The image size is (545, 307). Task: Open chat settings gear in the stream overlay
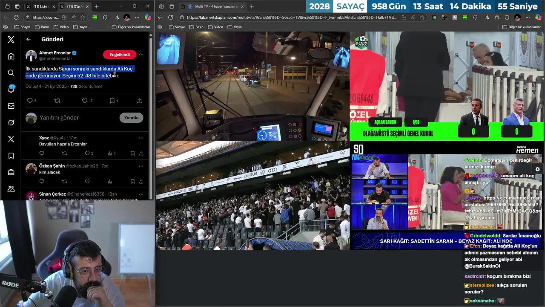tap(537, 169)
